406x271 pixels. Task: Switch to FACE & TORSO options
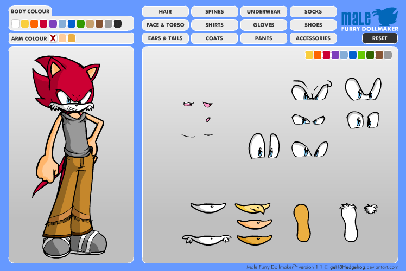click(x=165, y=25)
